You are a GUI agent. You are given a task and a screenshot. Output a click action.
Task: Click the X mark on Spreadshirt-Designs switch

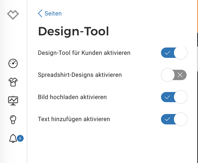(180, 75)
